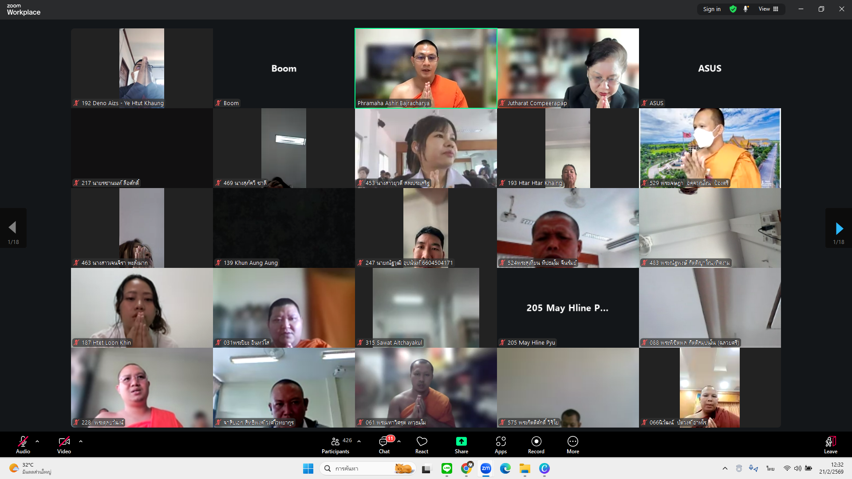The image size is (852, 479).
Task: Start recording with Record icon
Action: tap(536, 442)
